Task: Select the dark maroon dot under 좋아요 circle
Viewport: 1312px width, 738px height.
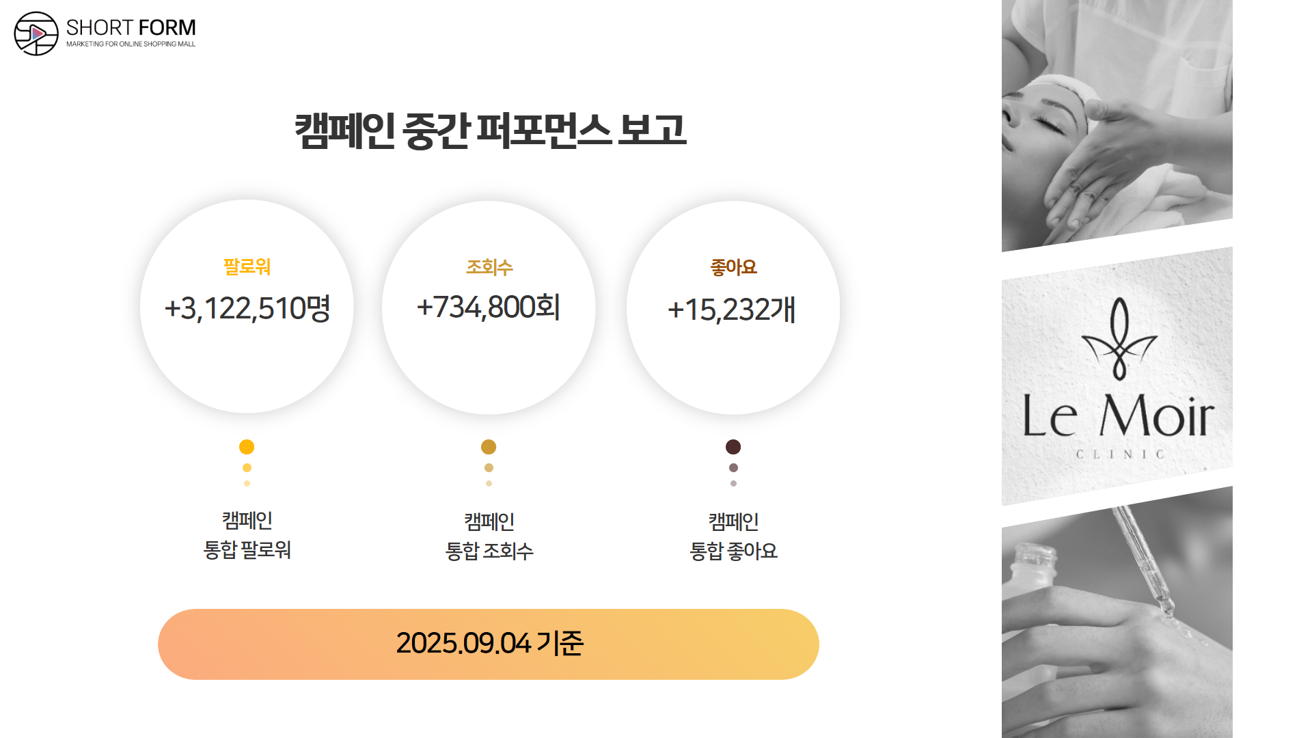Action: [x=733, y=447]
